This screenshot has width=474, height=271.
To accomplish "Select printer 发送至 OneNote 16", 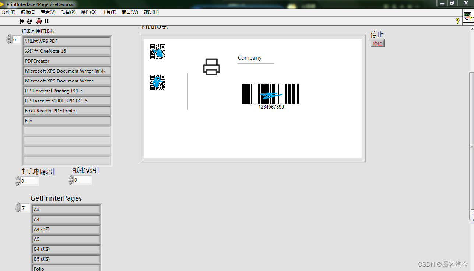I will [x=67, y=51].
